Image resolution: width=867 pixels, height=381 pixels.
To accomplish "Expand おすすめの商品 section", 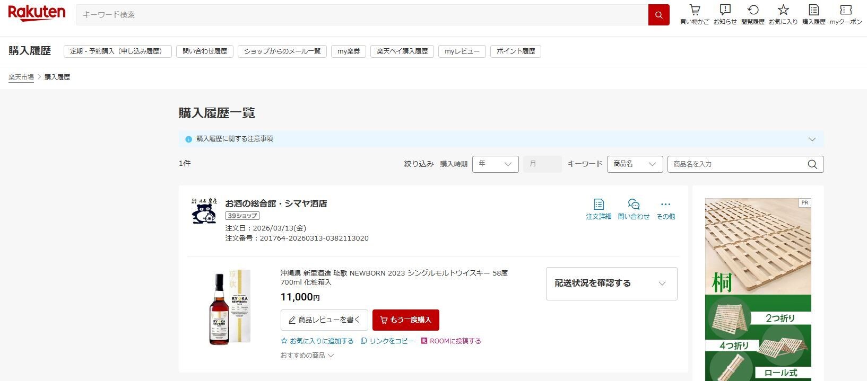I will (x=307, y=356).
